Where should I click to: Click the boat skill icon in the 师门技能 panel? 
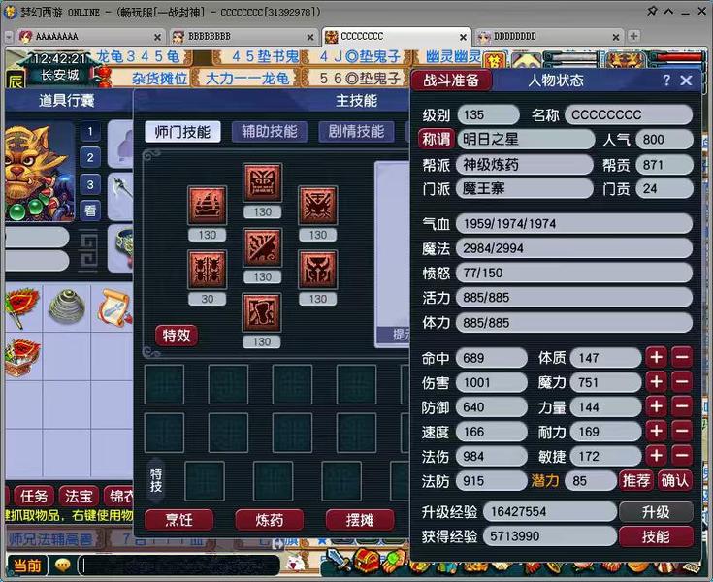point(208,206)
